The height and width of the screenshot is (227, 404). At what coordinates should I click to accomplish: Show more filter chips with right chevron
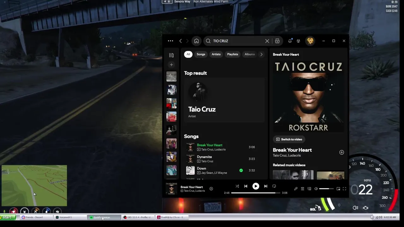point(261,54)
